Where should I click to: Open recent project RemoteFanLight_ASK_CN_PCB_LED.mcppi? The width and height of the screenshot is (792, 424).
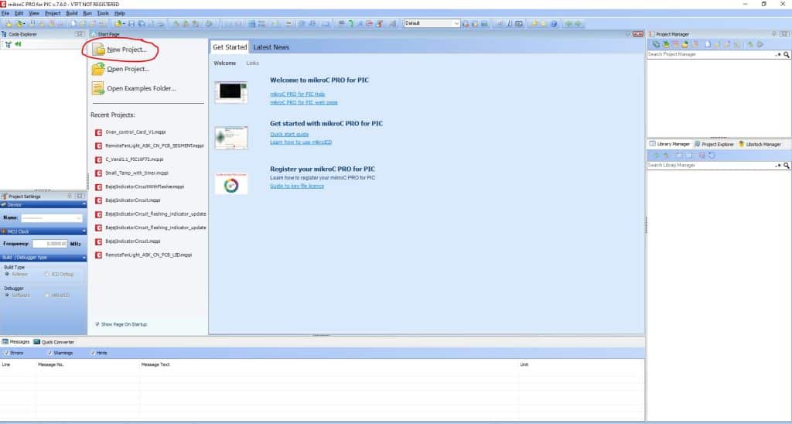[x=148, y=255]
